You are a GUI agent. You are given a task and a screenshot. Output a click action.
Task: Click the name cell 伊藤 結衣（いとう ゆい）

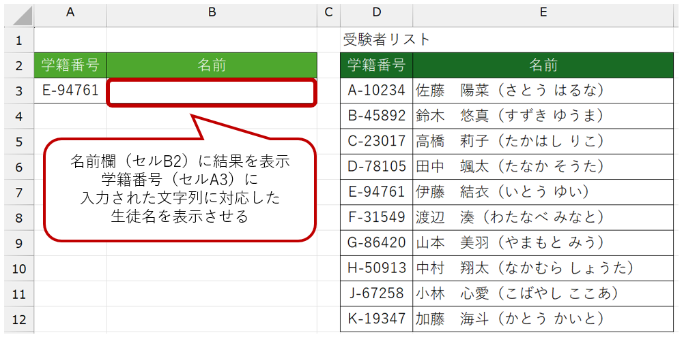[x=543, y=192]
